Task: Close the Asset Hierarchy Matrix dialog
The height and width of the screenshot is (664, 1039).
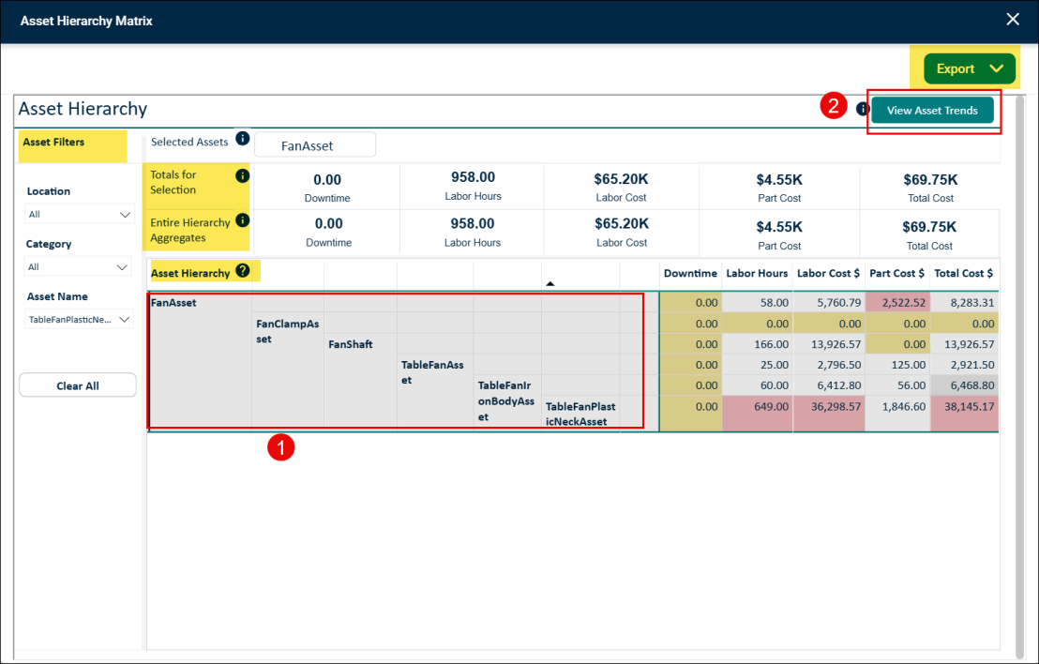Action: (1013, 19)
